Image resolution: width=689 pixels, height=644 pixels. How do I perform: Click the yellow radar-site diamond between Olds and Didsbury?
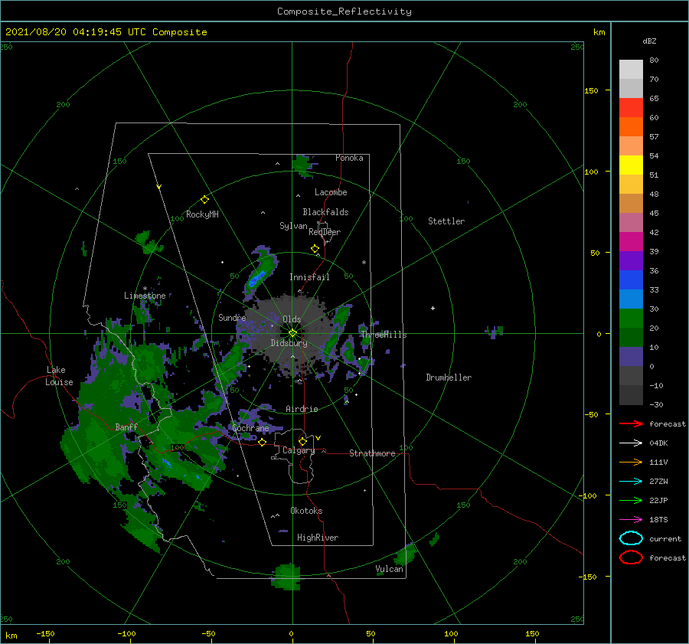(292, 333)
